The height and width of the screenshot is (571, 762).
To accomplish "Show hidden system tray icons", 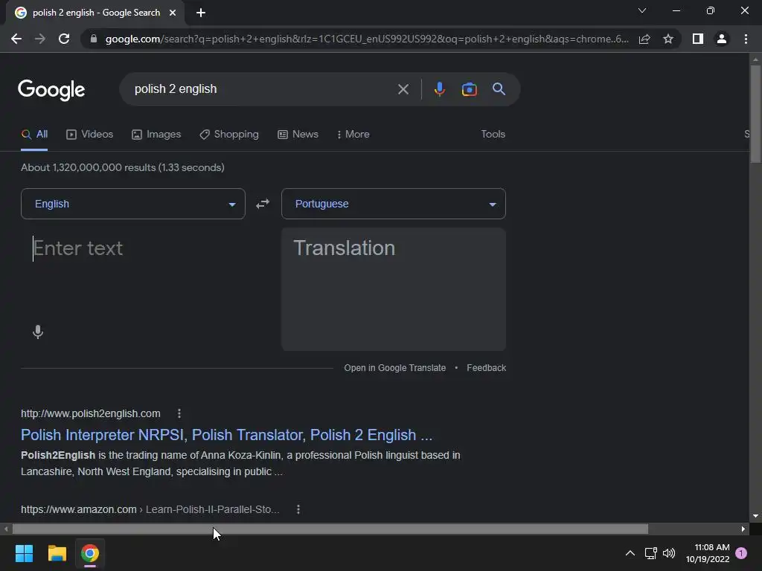I will (x=630, y=553).
